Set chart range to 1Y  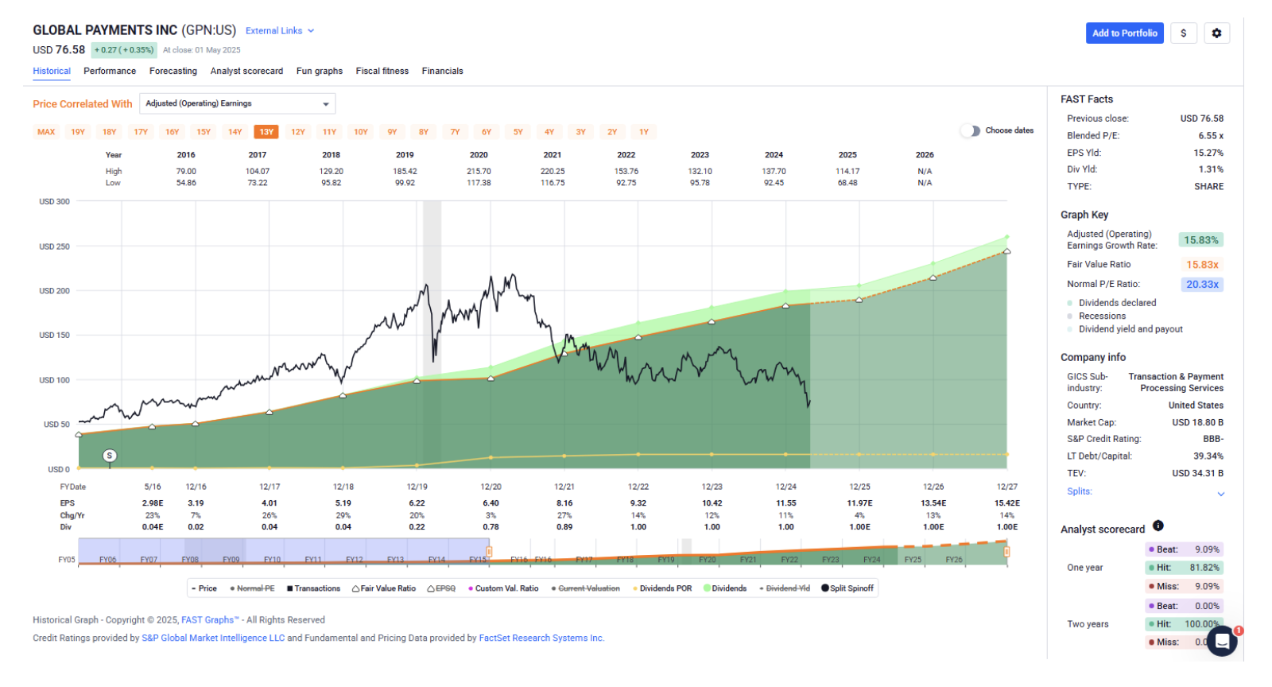click(644, 132)
